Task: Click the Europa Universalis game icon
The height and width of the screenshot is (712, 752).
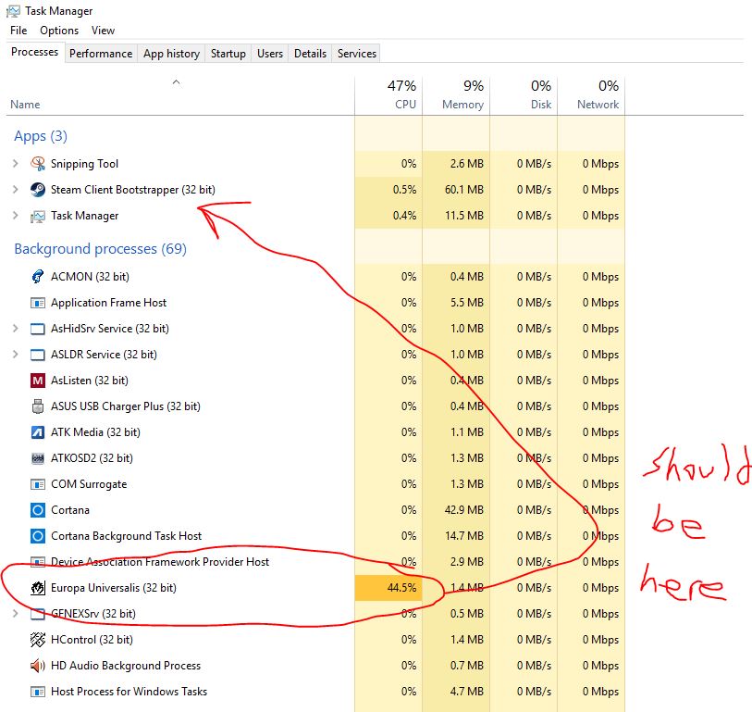Action: [x=38, y=588]
